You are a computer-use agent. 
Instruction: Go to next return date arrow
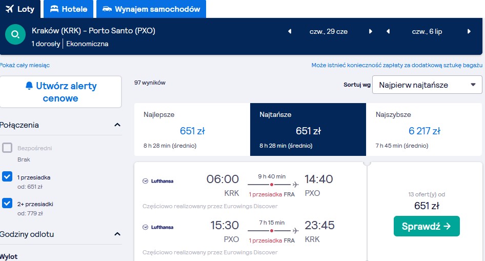click(x=469, y=32)
